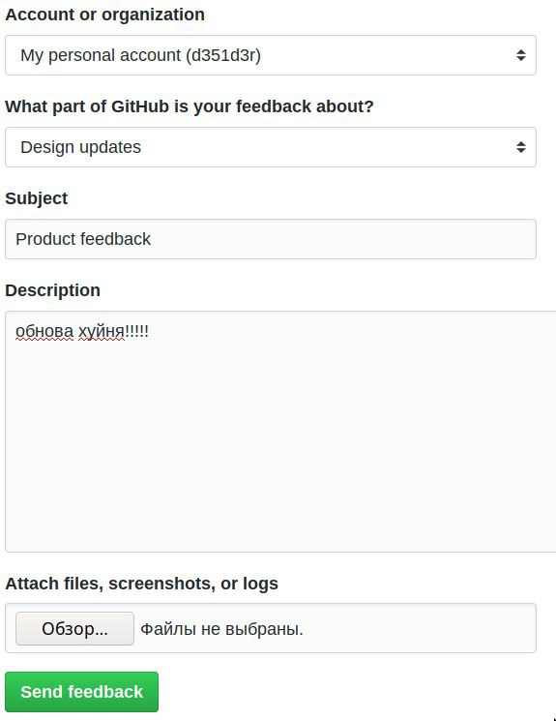Click the 'Design updates' option text
Viewport: 556px width, 721px height.
click(81, 147)
